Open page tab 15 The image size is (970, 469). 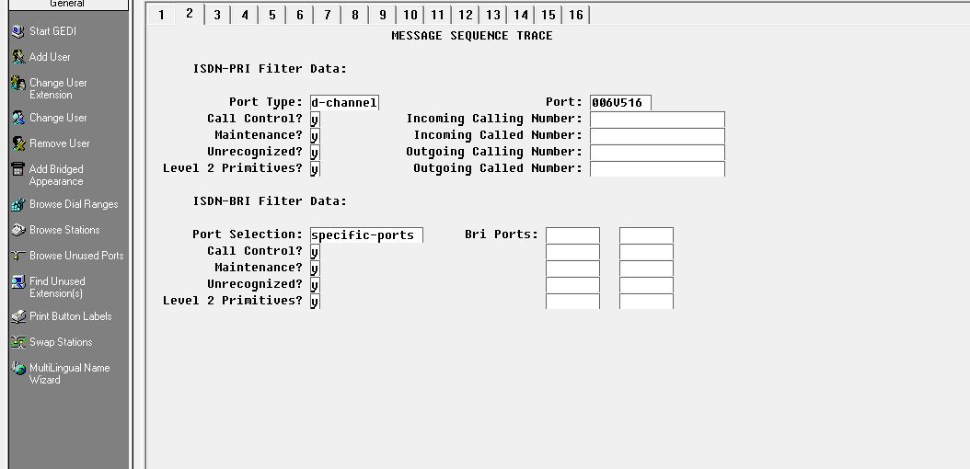click(x=549, y=15)
